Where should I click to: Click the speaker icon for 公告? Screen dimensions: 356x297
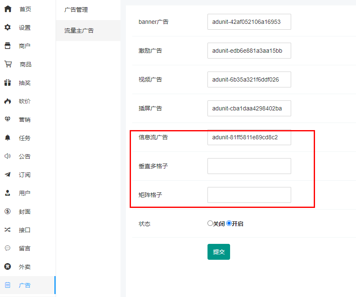click(8, 156)
